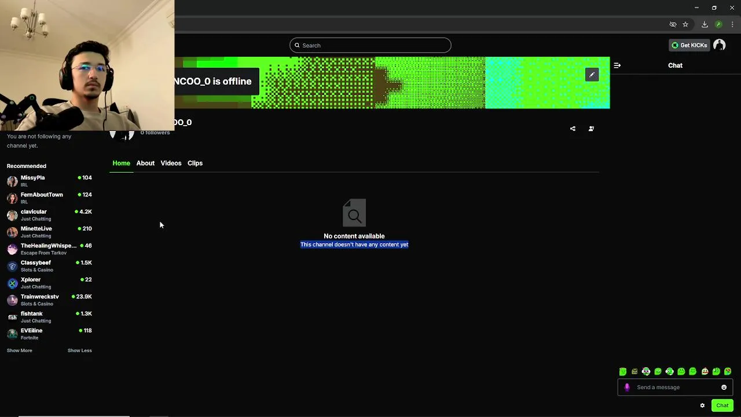Image resolution: width=741 pixels, height=417 pixels.
Task: Click the purple microphone icon in chat
Action: coord(627,387)
